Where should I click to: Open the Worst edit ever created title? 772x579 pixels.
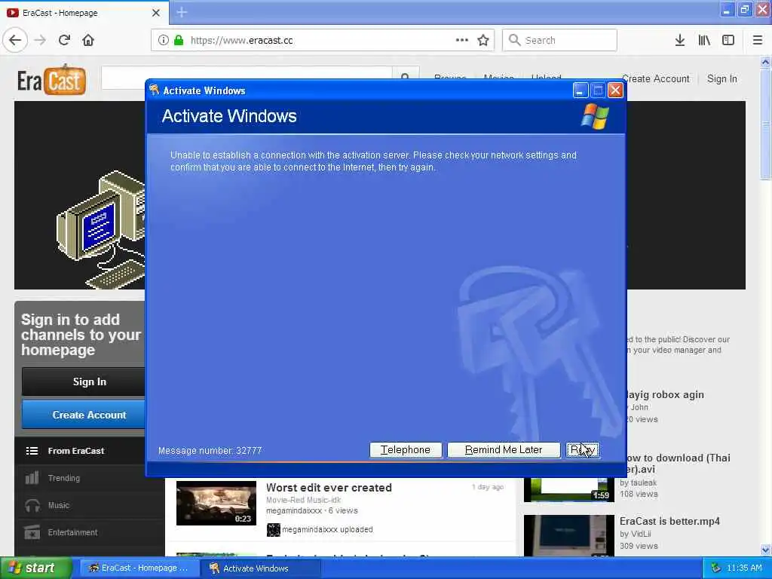pos(329,488)
